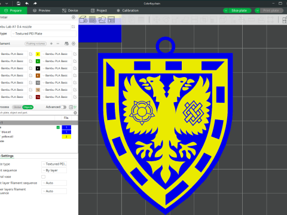Click the Print plate button
The image size is (287, 215).
[271, 11]
